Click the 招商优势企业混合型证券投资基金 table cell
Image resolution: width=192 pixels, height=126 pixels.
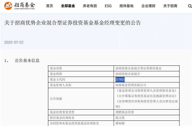138,68
